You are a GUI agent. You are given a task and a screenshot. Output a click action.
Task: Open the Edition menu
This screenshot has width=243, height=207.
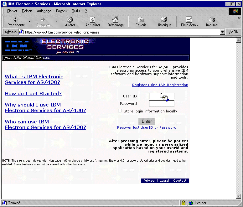click(x=27, y=11)
